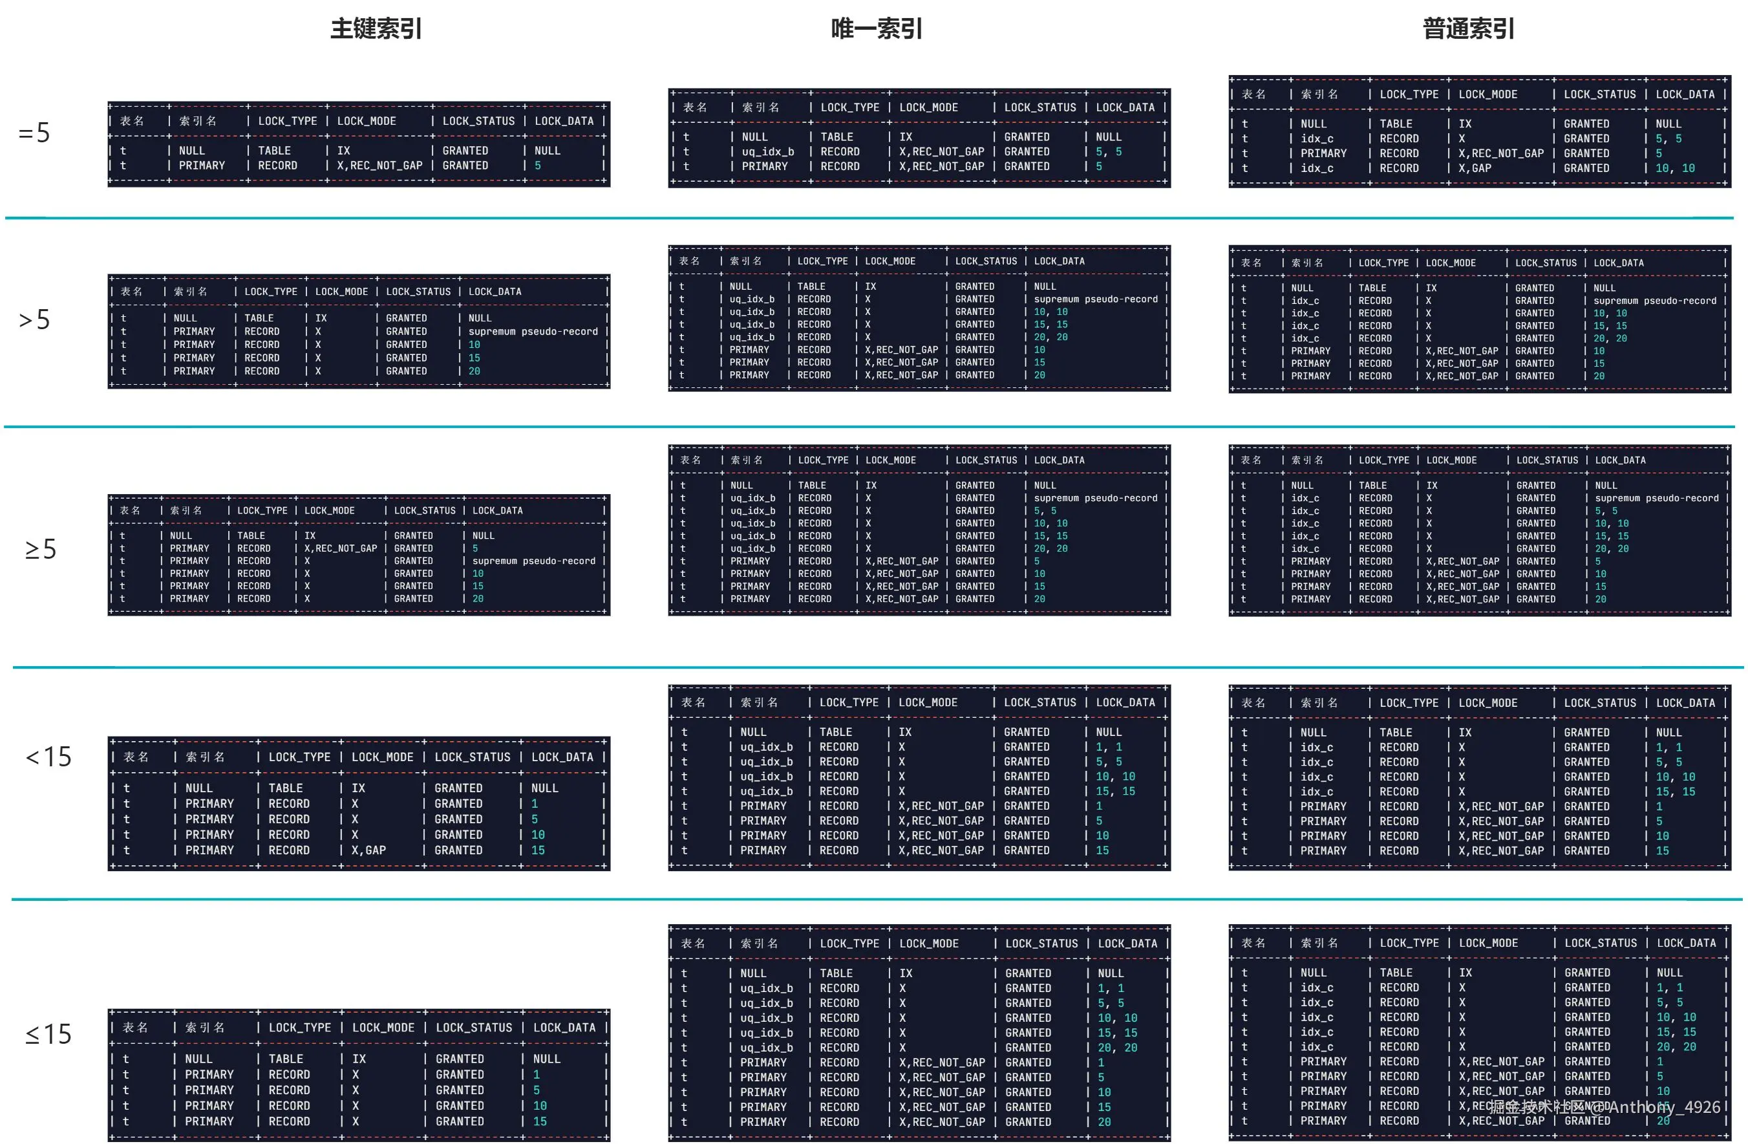Click the 普通索引 column heading
Screen dimensions: 1748x1144
(x=1468, y=28)
